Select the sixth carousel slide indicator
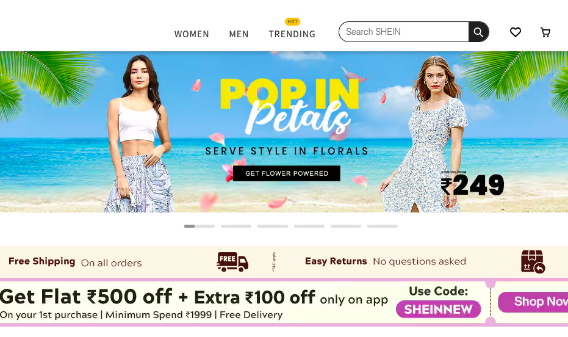 [383, 226]
